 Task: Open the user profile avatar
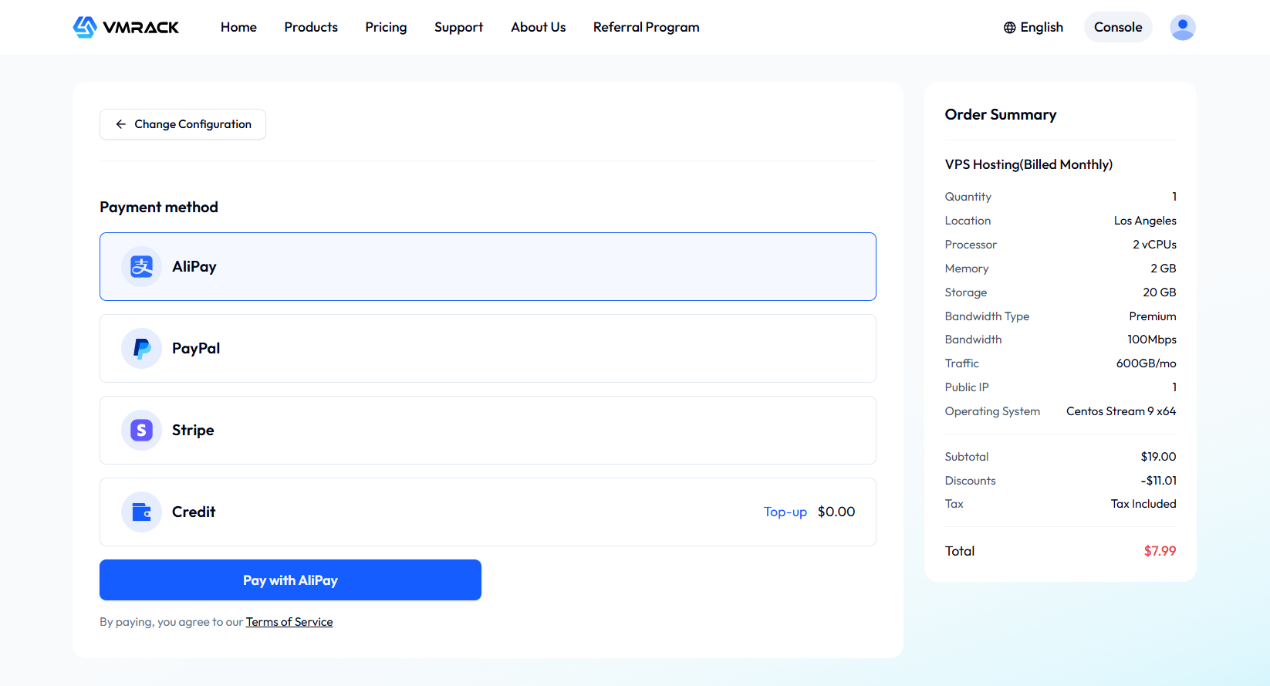pyautogui.click(x=1182, y=27)
